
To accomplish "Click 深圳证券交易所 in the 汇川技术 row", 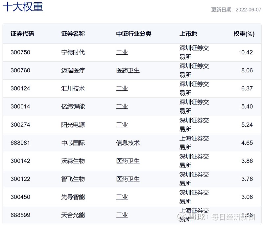I will tap(194, 88).
